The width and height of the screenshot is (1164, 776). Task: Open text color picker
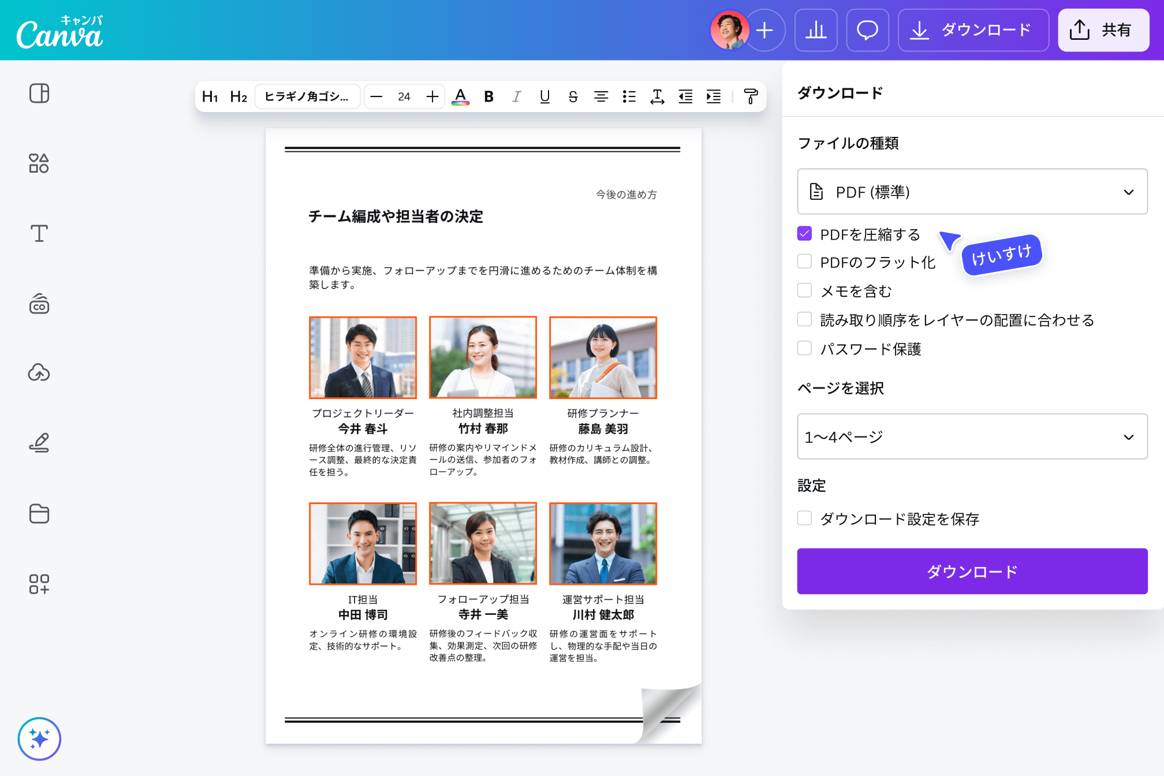460,96
